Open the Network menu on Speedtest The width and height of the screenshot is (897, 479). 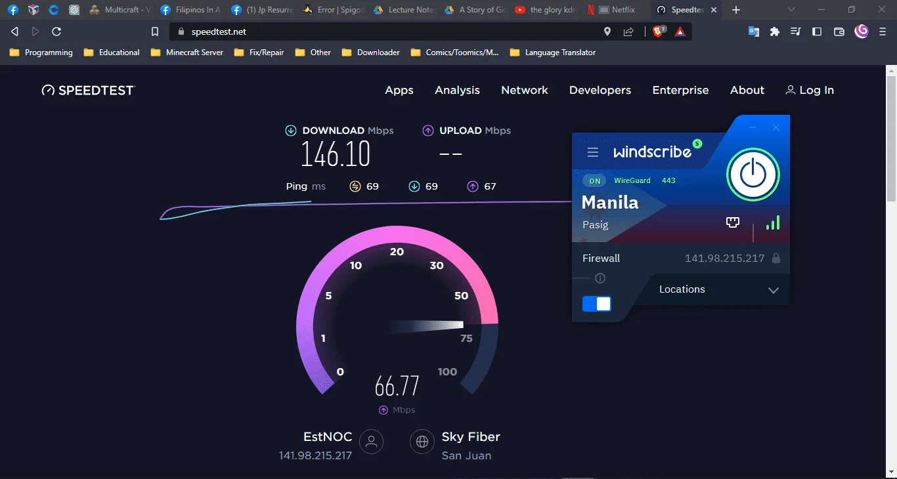525,91
